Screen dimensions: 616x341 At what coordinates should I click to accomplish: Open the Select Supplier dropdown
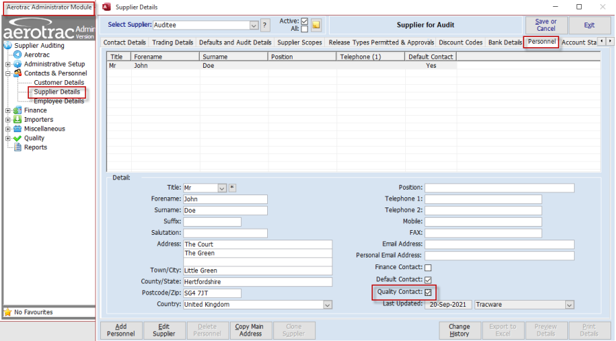click(254, 25)
